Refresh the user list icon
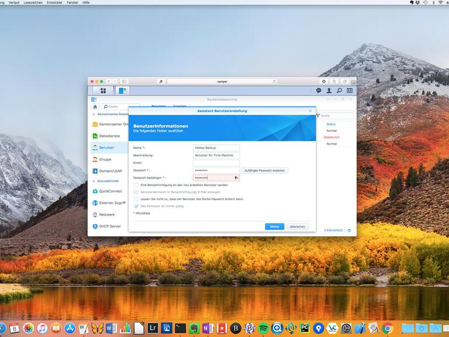449x337 pixels. point(349,230)
